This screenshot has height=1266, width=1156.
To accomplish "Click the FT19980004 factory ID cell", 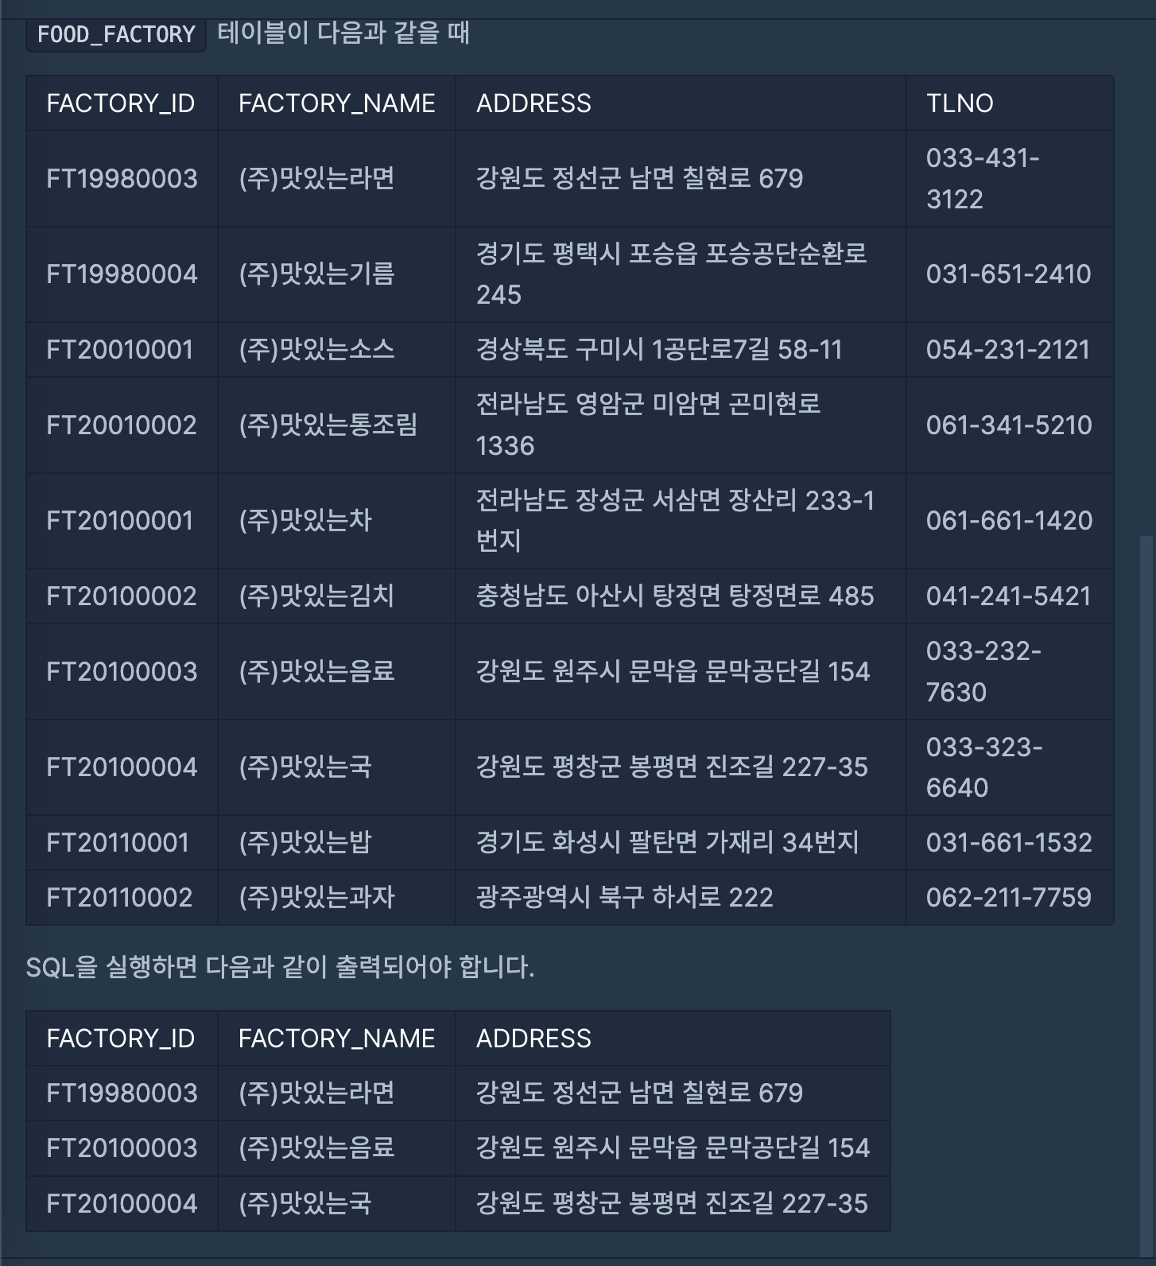I will tap(122, 274).
